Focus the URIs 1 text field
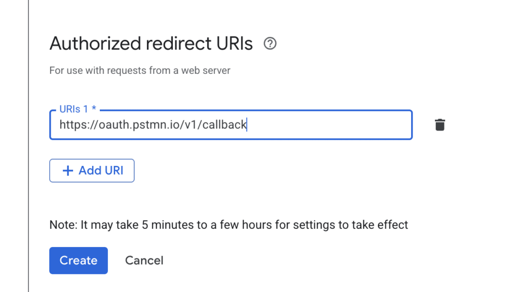 click(x=231, y=125)
